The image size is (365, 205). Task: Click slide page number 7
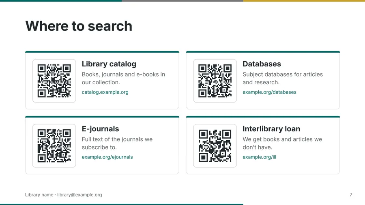351,195
